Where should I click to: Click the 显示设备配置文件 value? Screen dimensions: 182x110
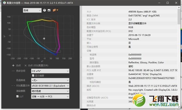pyautogui.click(x=137, y=23)
